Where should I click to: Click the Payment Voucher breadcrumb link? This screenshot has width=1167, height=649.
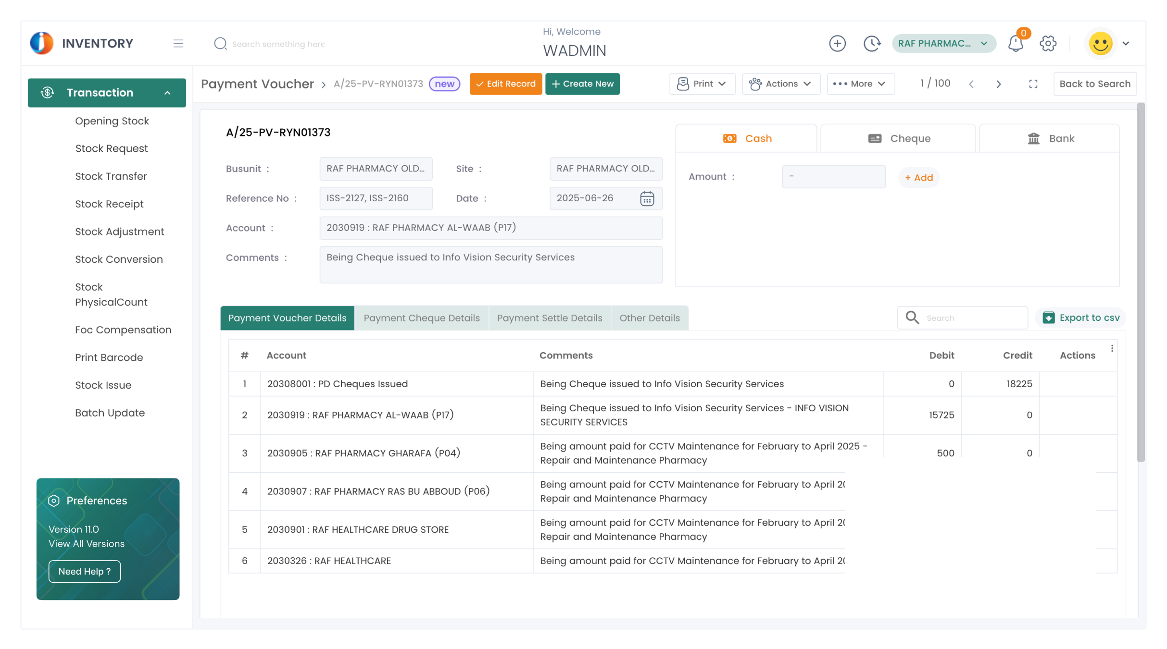pyautogui.click(x=257, y=84)
